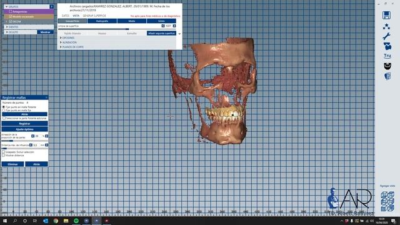Collapse the GRUPOS section

click(7, 7)
